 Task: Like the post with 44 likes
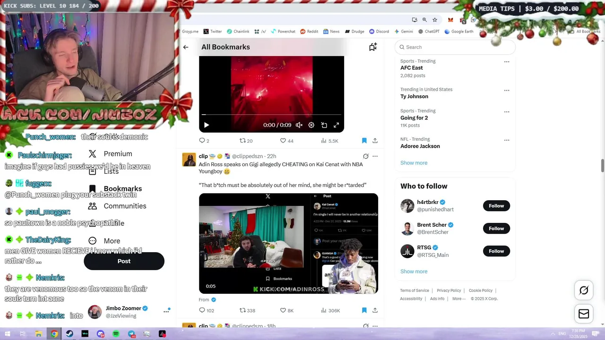click(x=286, y=141)
